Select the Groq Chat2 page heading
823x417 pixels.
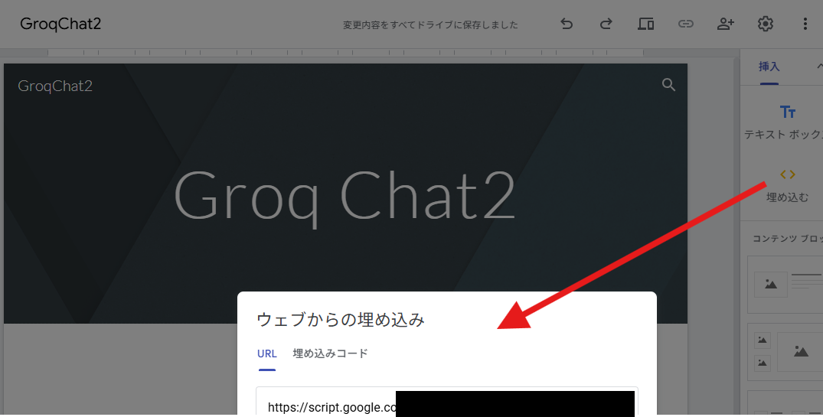(x=345, y=197)
